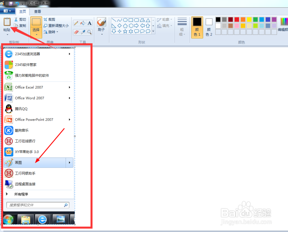The width and height of the screenshot is (288, 232).
Task: Choose the Line shape
Action: [114, 20]
